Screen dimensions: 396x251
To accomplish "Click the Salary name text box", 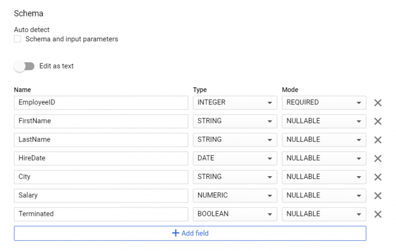I will [x=101, y=196].
